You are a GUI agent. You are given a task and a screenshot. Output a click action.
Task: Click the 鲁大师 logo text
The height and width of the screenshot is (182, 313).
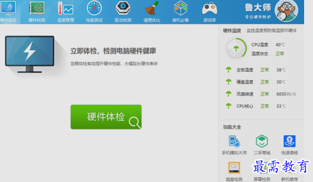(258, 7)
